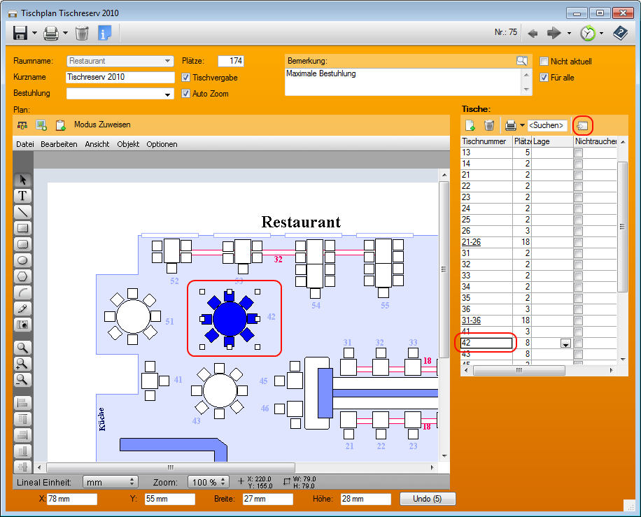
Task: Click the camera image tool
Action: tap(23, 325)
